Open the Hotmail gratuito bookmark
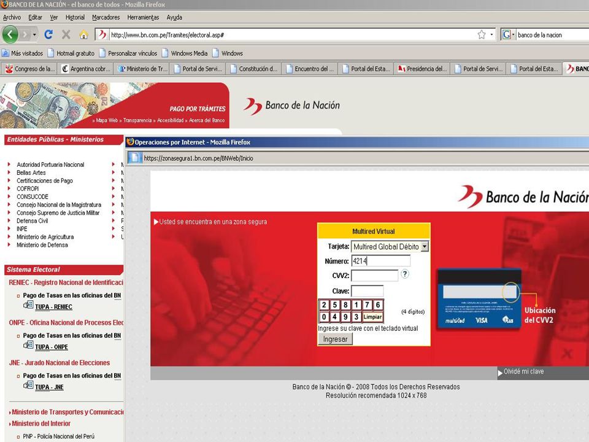This screenshot has height=442, width=589. [71, 53]
